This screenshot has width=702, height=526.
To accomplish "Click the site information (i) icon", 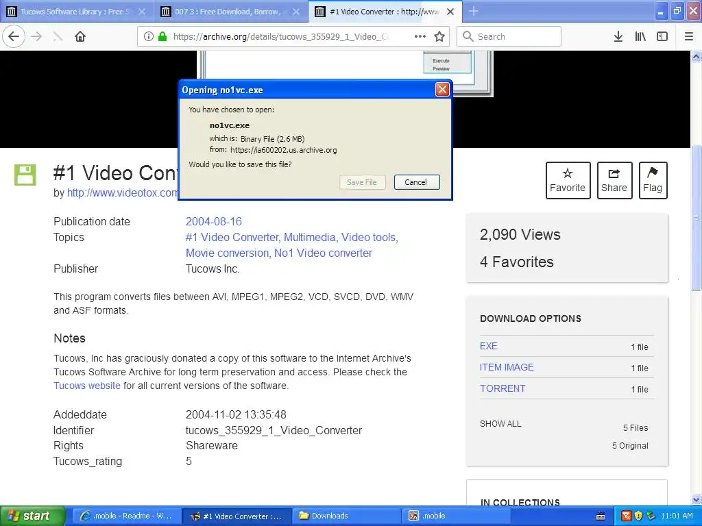I will point(149,37).
